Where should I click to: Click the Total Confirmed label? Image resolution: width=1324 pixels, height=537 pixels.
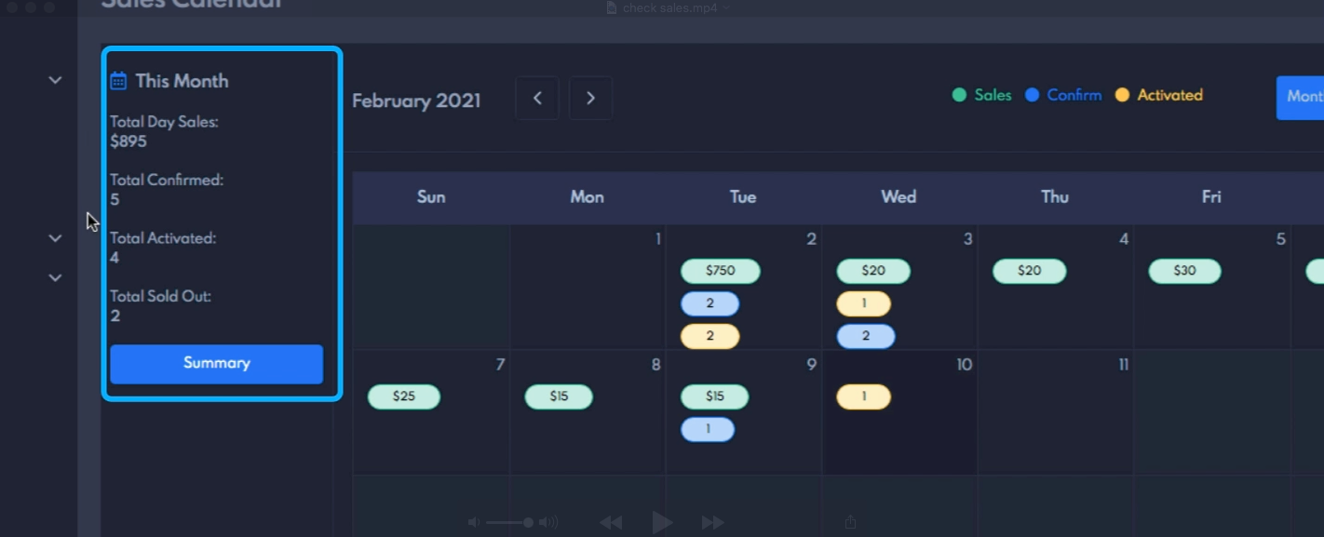tap(167, 180)
